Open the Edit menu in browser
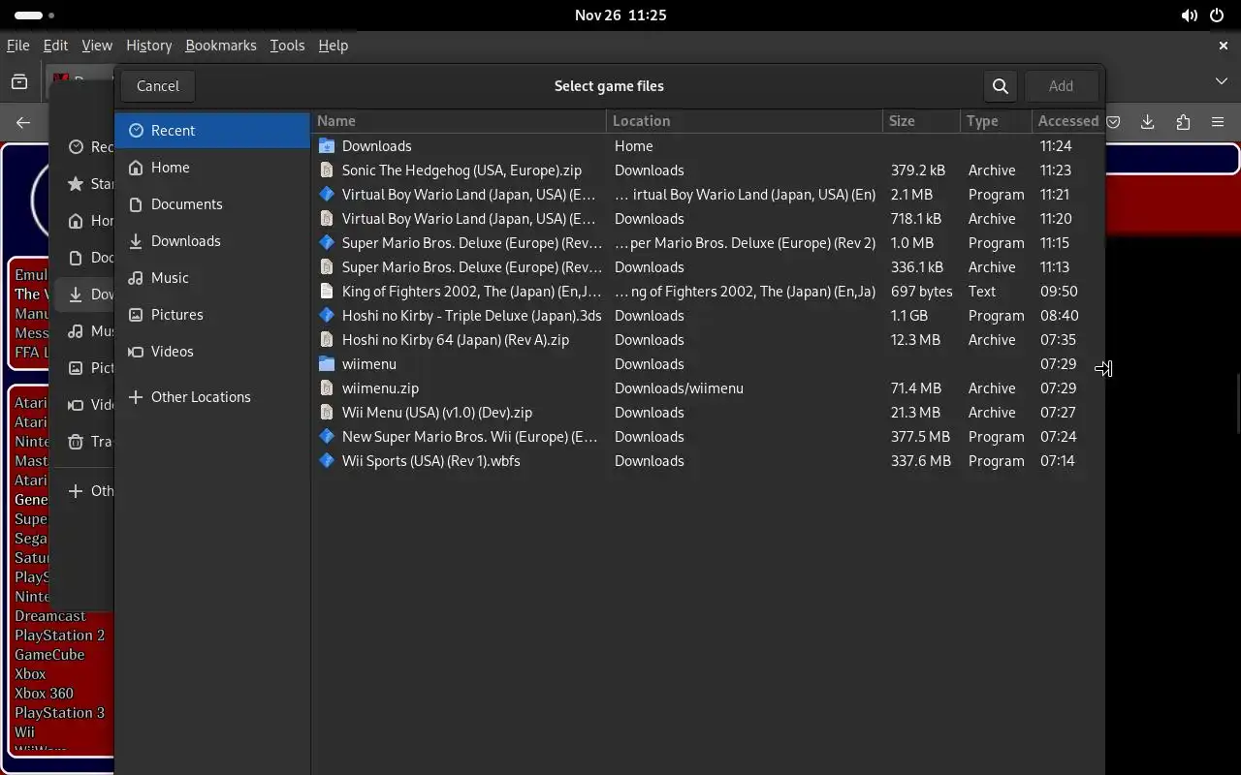 (55, 46)
